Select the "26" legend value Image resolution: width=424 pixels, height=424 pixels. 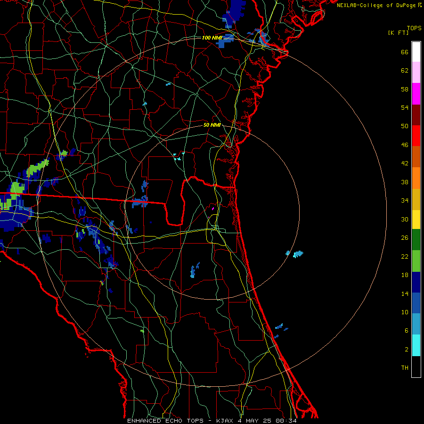pyautogui.click(x=405, y=238)
